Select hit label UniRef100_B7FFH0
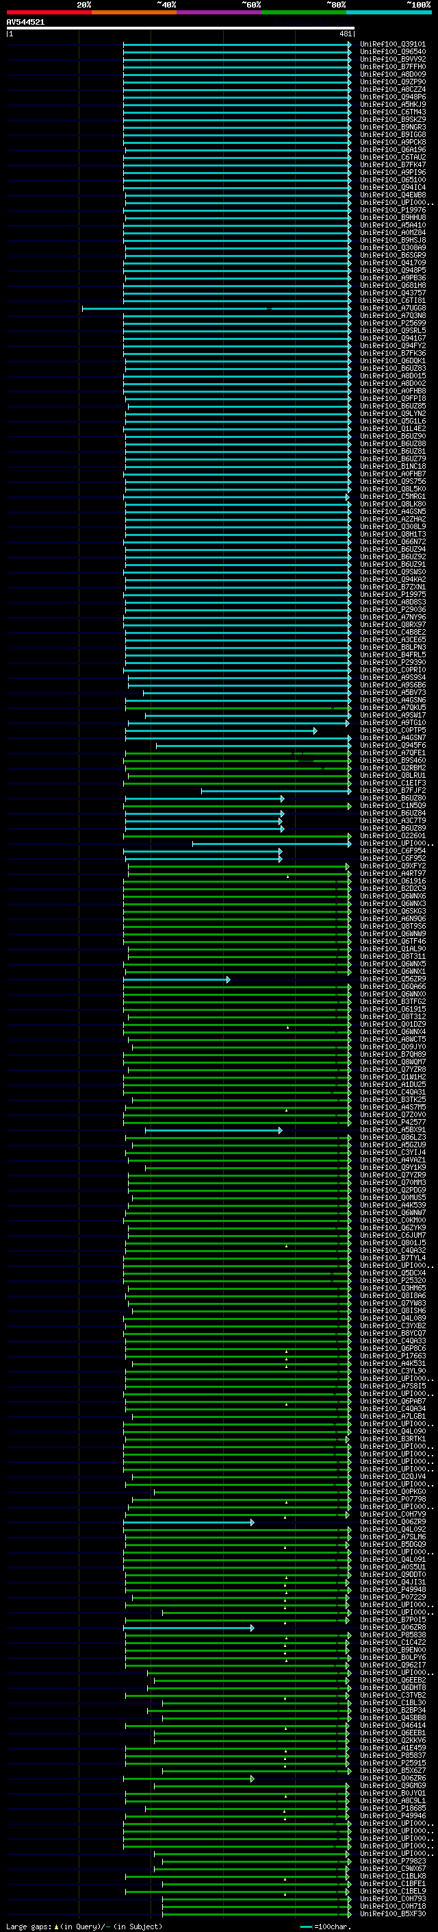Screen dimensions: 438x1932 coord(392,66)
